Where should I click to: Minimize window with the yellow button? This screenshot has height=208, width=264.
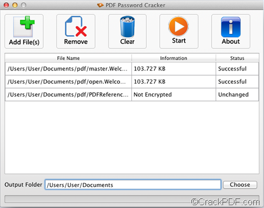(15, 5)
